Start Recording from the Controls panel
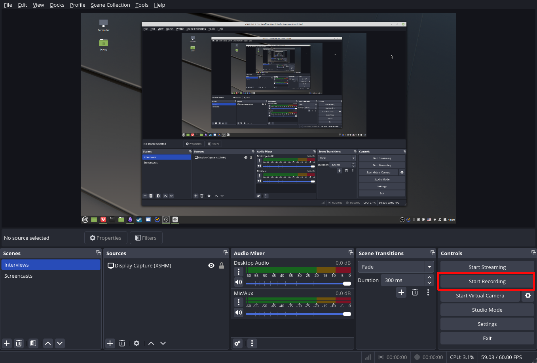This screenshot has width=537, height=363. coord(487,281)
